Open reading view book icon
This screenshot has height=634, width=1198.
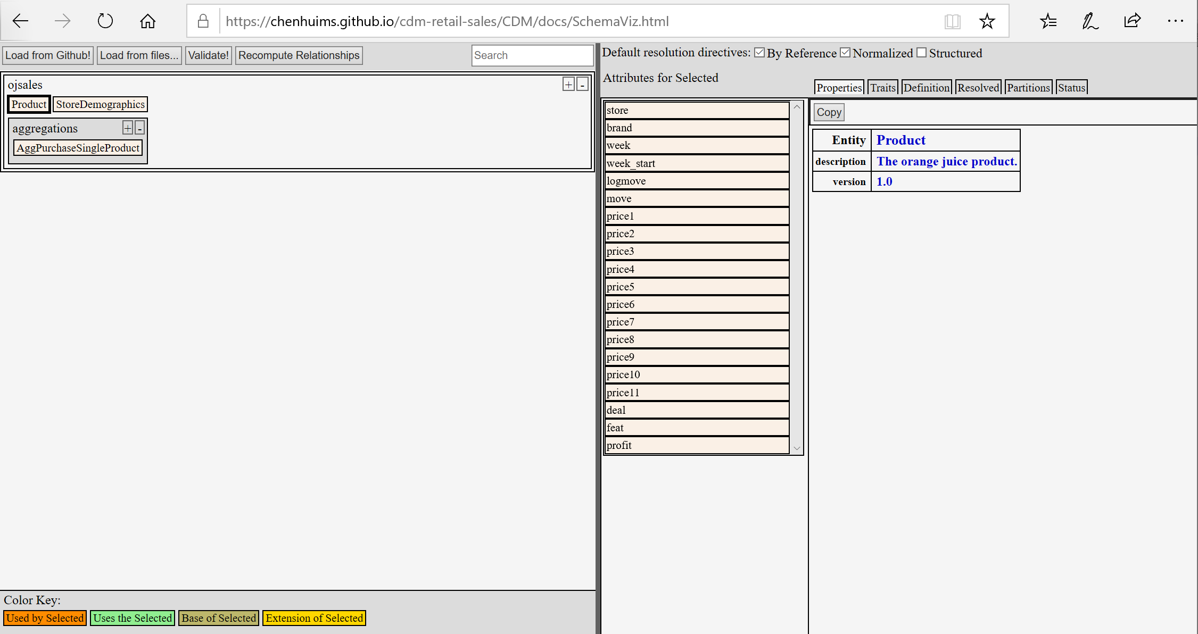(x=952, y=21)
